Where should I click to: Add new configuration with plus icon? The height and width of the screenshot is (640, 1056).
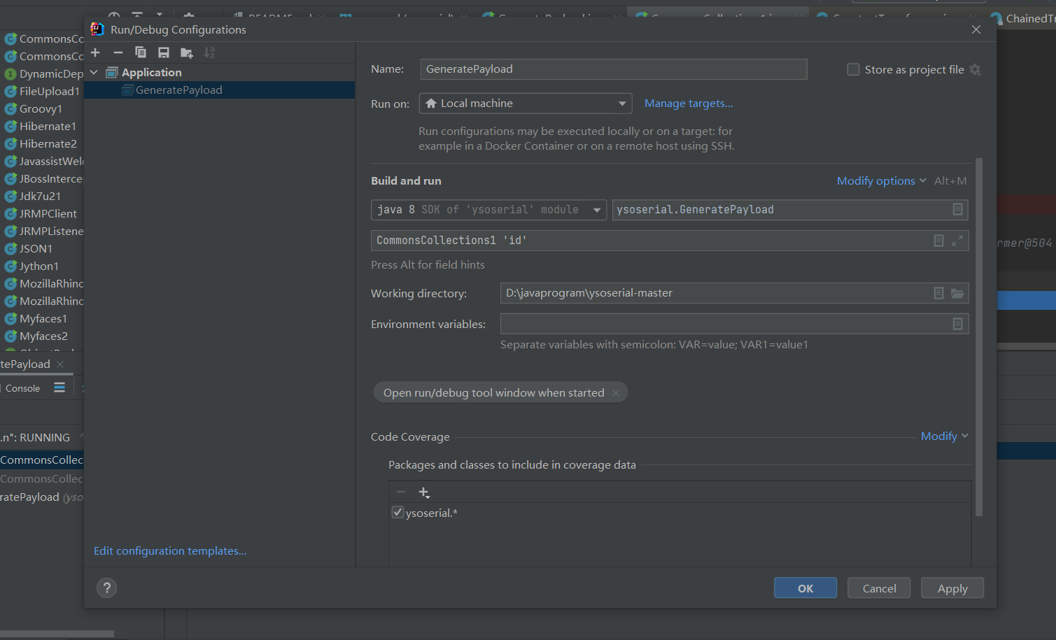click(x=96, y=52)
